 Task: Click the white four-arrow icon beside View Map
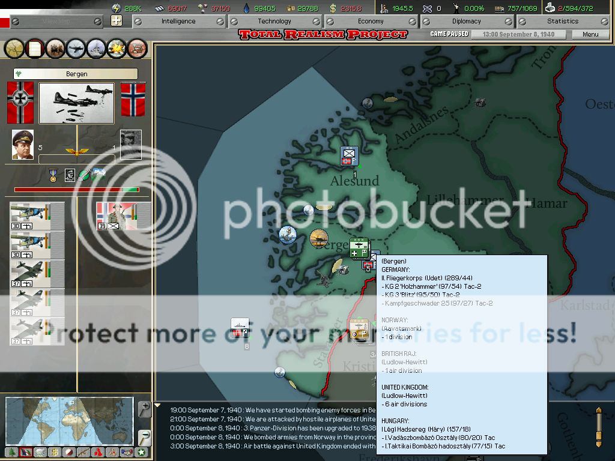[117, 21]
